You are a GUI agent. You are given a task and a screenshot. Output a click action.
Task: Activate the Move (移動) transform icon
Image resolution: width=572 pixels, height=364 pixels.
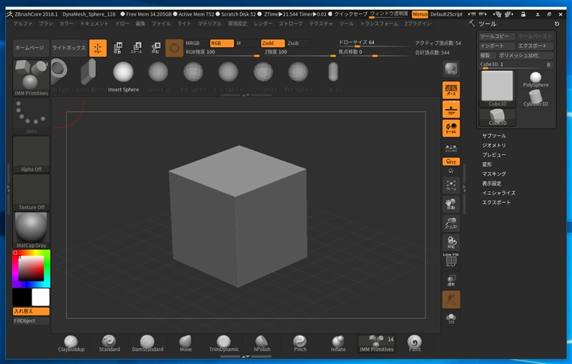[117, 48]
